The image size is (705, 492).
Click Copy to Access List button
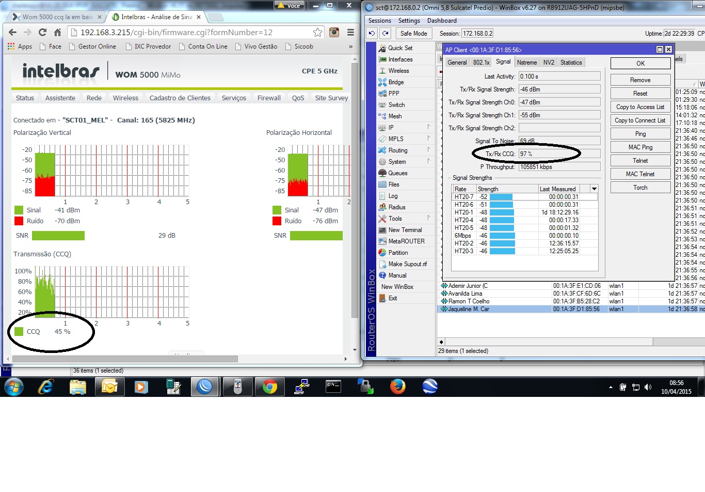click(640, 107)
